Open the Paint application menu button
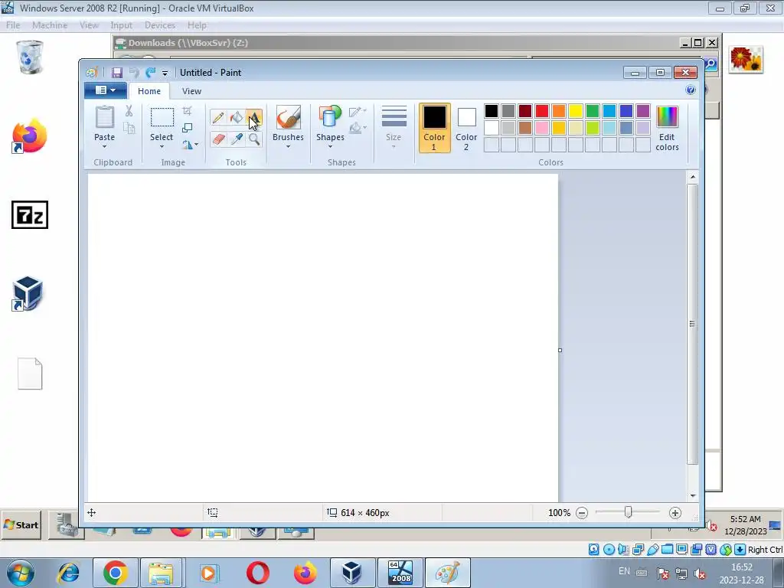The width and height of the screenshot is (784, 588). [105, 90]
